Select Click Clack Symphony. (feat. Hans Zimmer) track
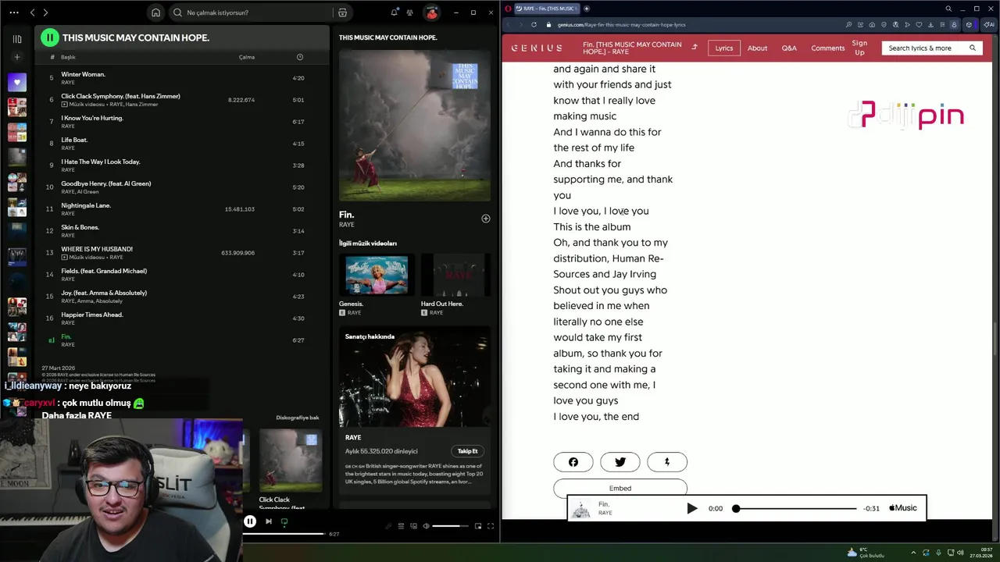The width and height of the screenshot is (1000, 562). tap(120, 96)
